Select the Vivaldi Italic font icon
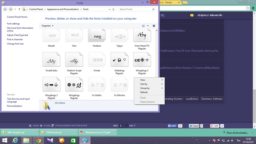This screenshot has width=256, height=144. 51,60
